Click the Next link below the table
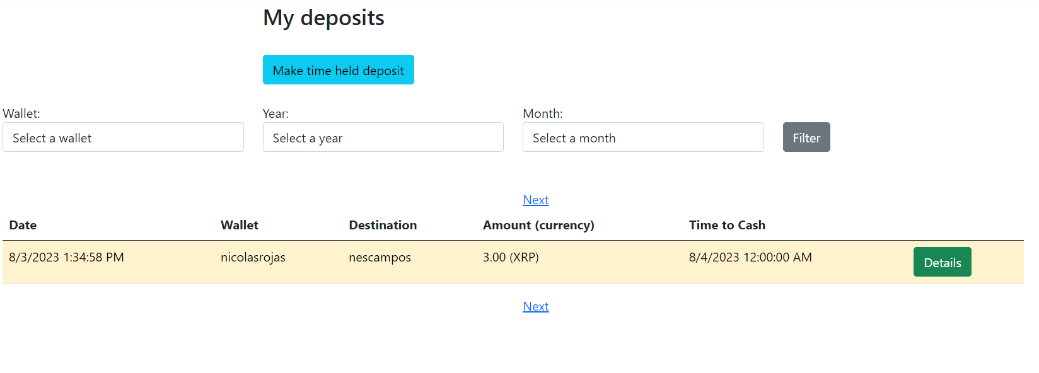Screen dimensions: 1039x373 535,306
